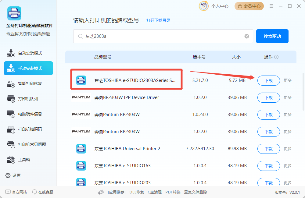305x198 pixels.
Task: Click 打印机常见问题 sidebar icon
Action: pyautogui.click(x=11, y=144)
